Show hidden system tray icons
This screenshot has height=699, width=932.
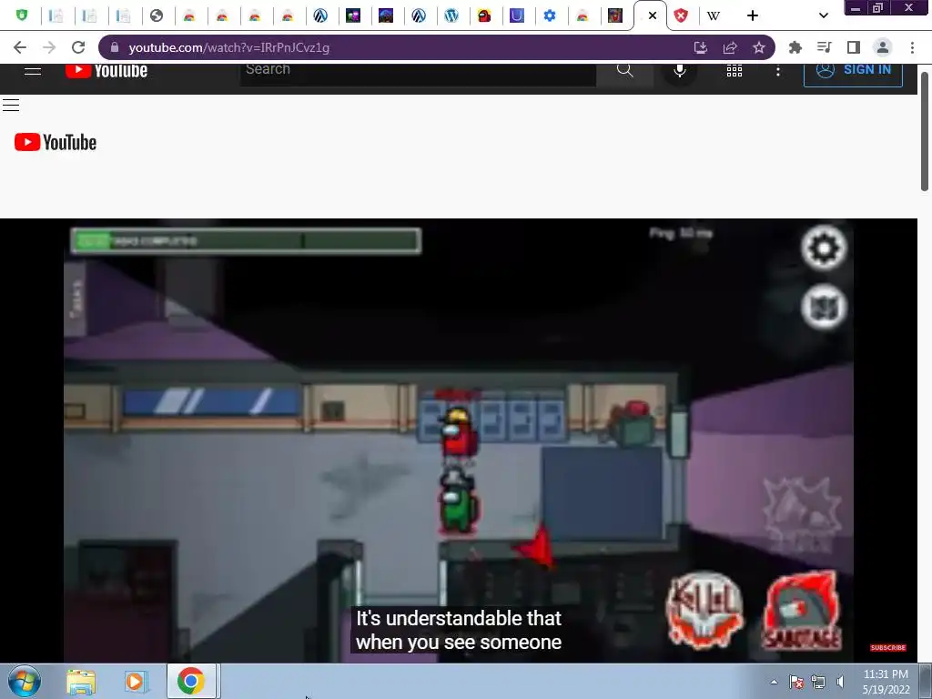[774, 682]
